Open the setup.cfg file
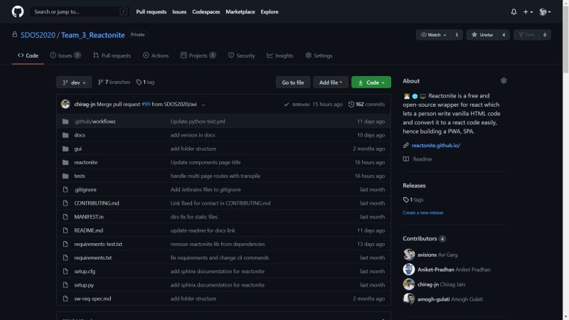This screenshot has height=320, width=569. [x=85, y=272]
